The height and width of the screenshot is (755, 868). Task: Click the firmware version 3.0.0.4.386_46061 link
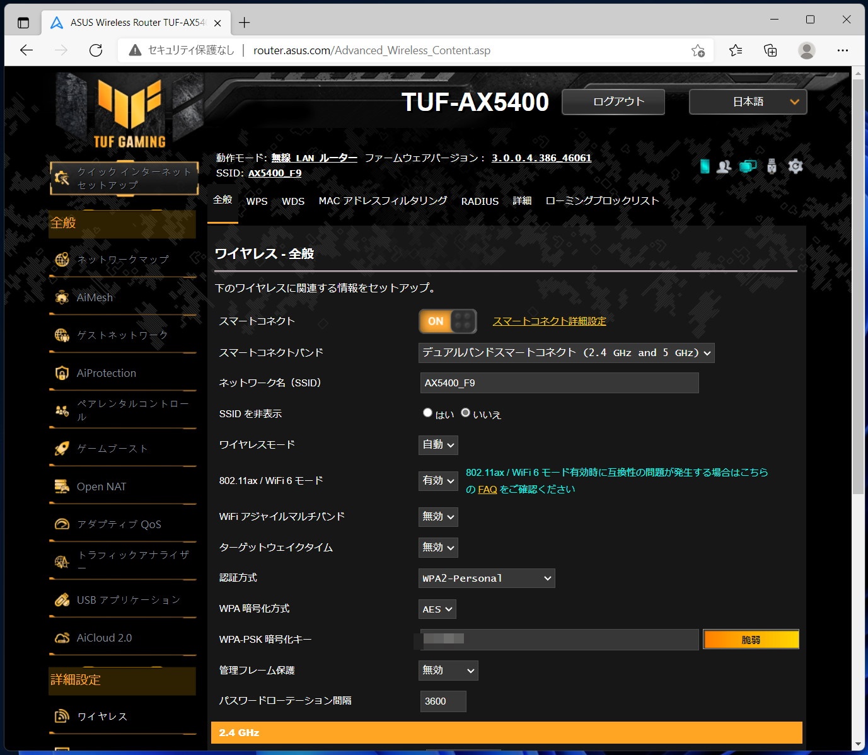click(541, 158)
